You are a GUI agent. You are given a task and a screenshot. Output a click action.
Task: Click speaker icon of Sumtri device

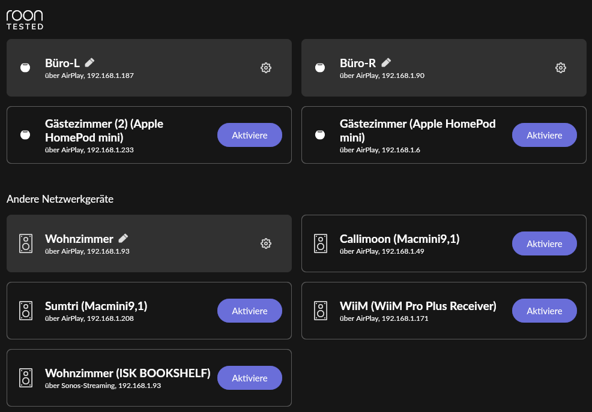26,311
